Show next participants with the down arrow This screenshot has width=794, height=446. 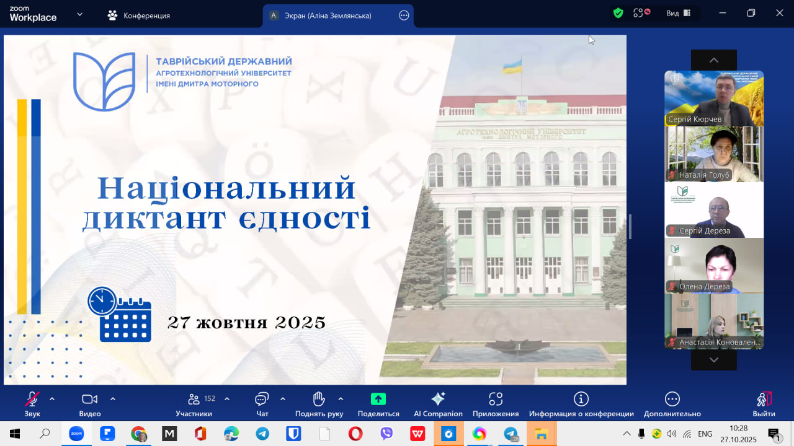[x=714, y=359]
